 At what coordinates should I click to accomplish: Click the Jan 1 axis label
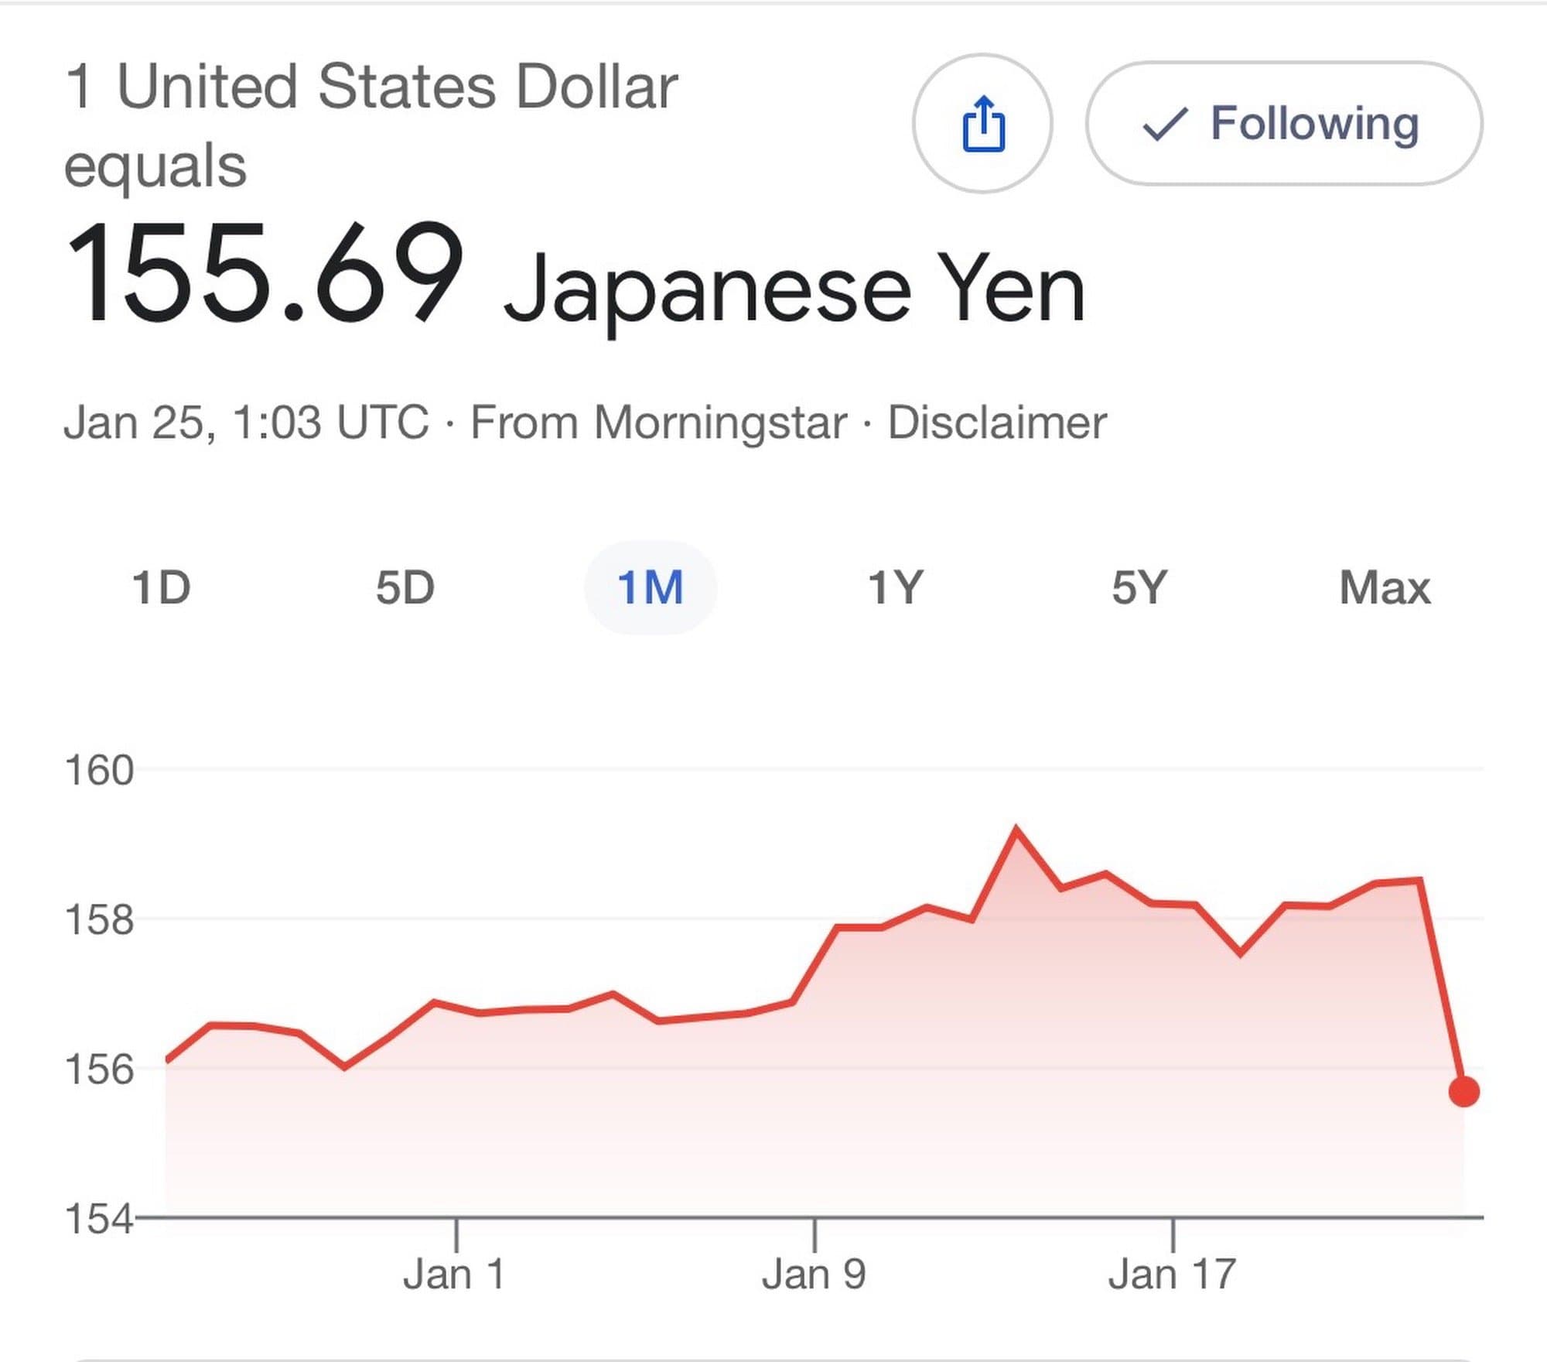[454, 1275]
